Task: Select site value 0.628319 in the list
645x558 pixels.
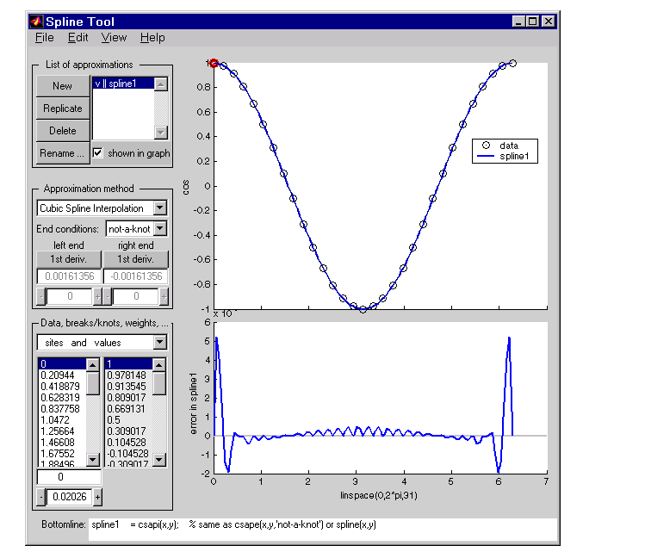Action: tap(61, 397)
